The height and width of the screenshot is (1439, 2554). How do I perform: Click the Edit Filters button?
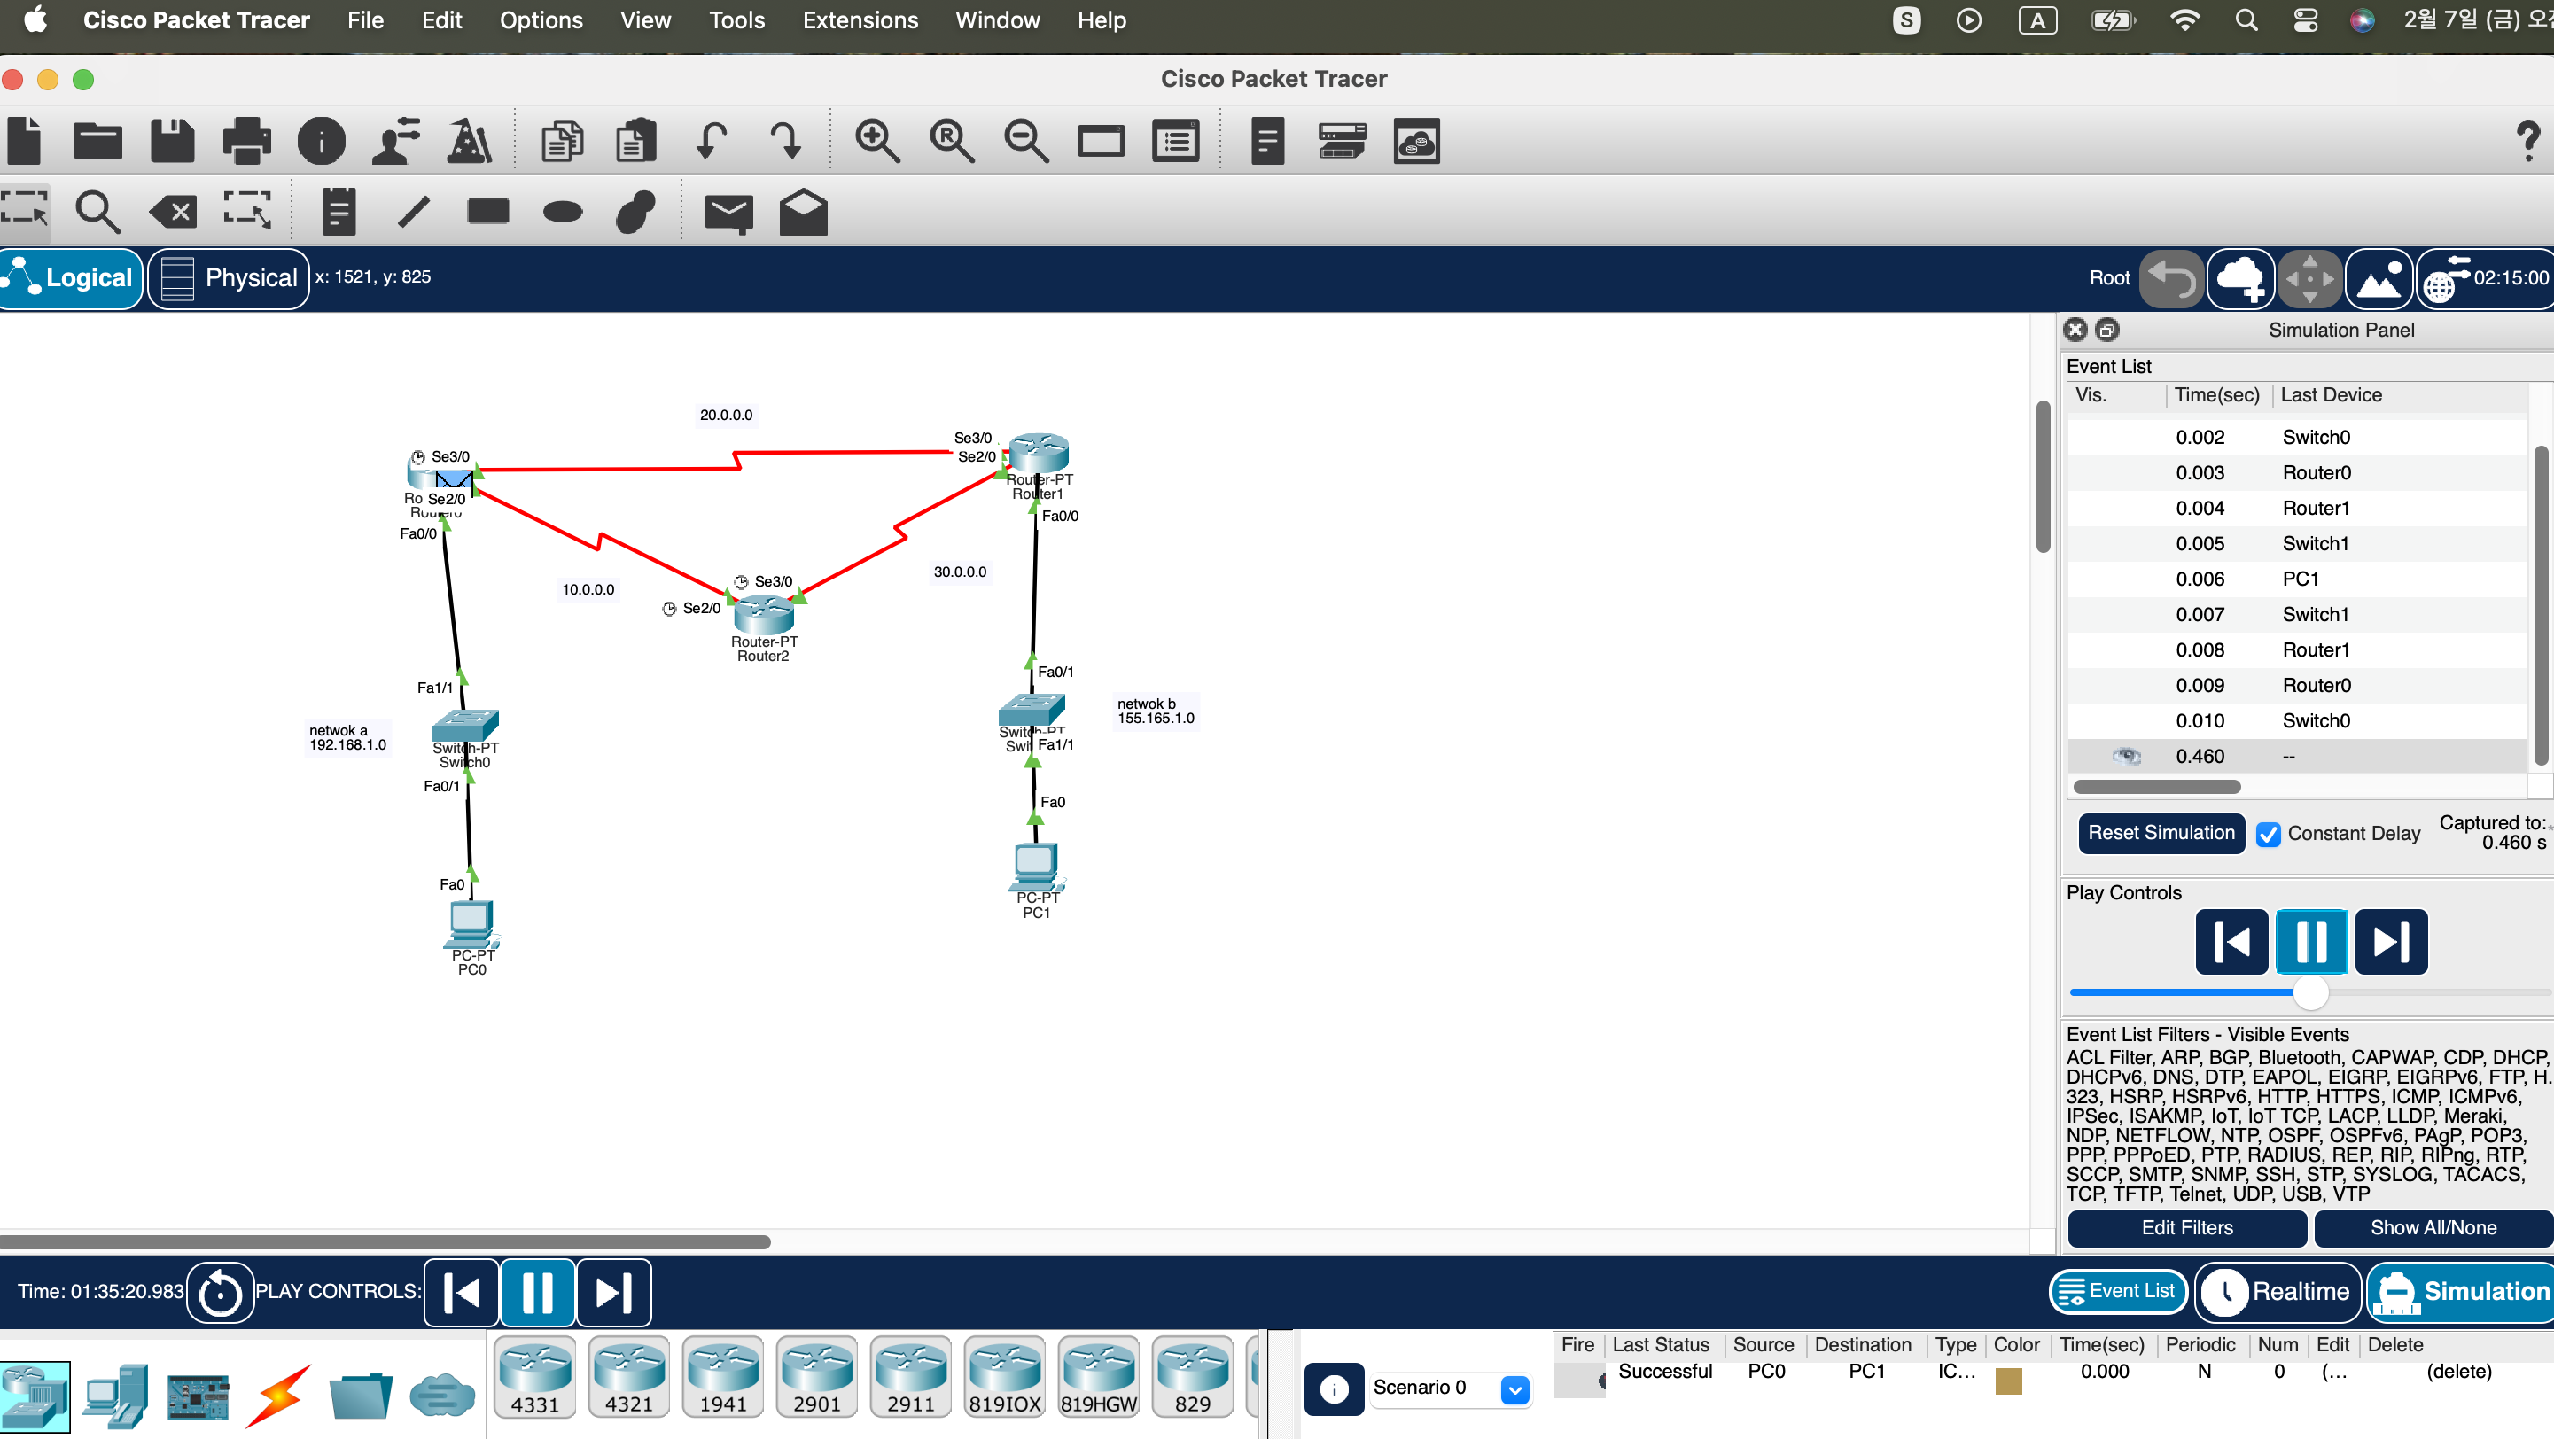(2186, 1227)
